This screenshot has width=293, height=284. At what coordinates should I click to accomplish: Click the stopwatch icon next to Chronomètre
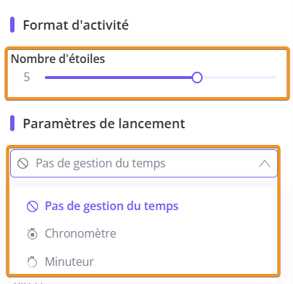pyautogui.click(x=32, y=234)
